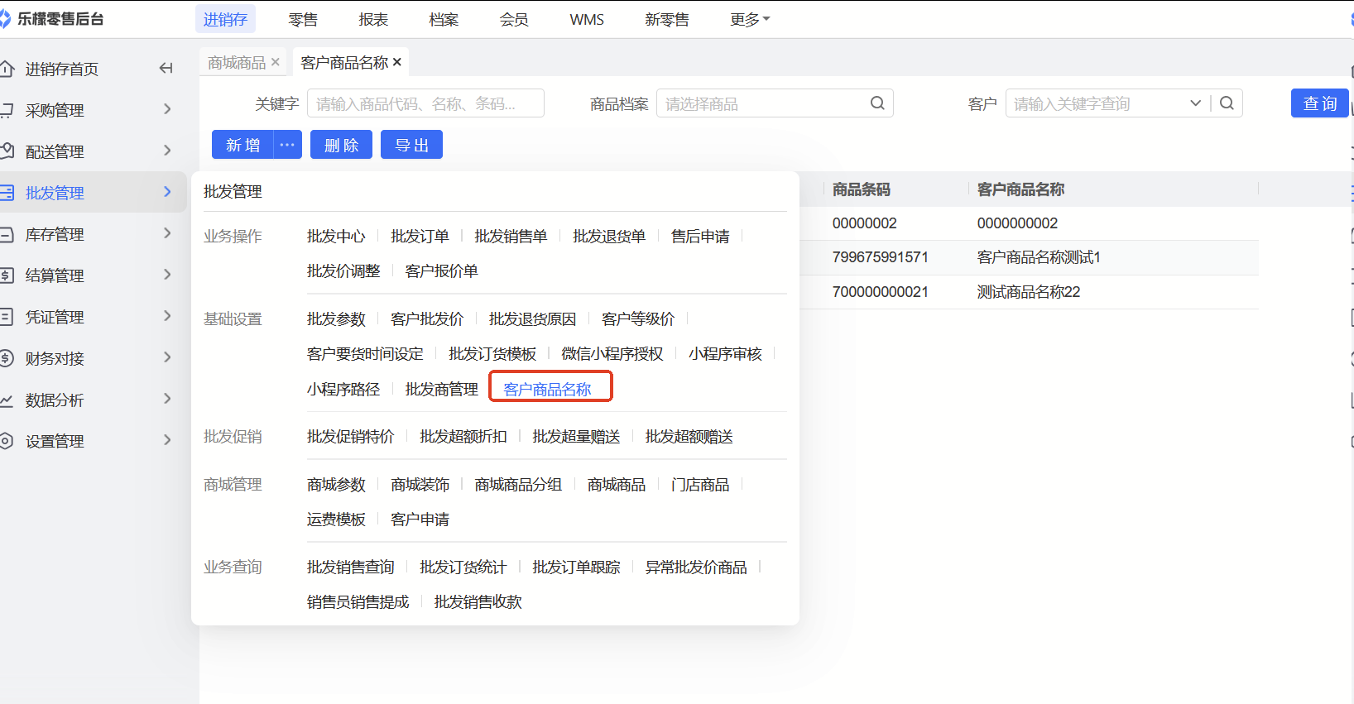This screenshot has width=1354, height=704.
Task: Open 门店商品 link
Action: pyautogui.click(x=700, y=485)
